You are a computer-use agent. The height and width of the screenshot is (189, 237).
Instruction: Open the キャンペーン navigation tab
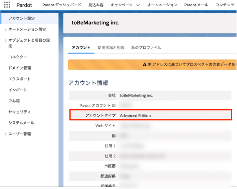click(x=122, y=5)
